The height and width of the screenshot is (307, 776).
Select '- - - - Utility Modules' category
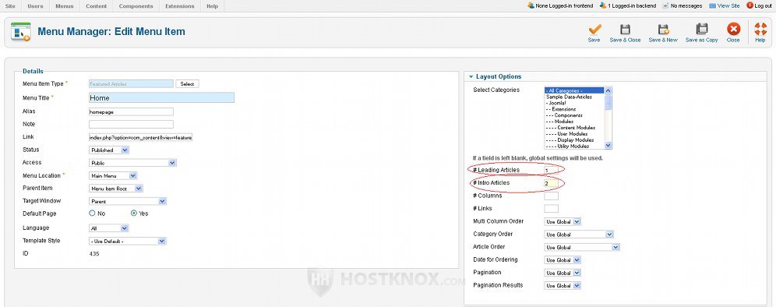574,146
